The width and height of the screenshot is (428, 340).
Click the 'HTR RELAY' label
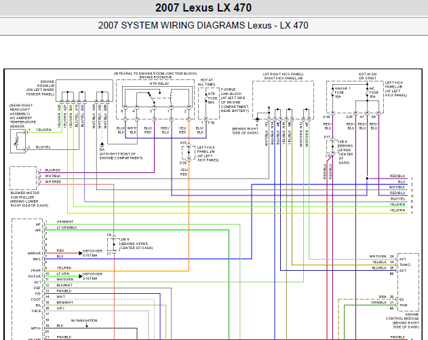(159, 83)
